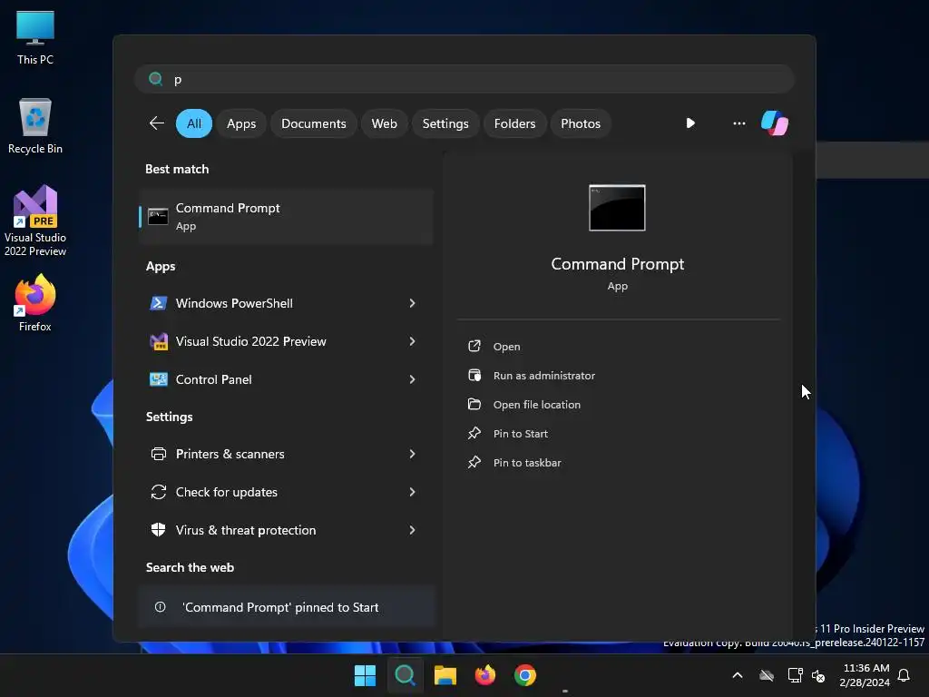The image size is (929, 697).
Task: Click the Virus & threat protection shield icon
Action: 158,530
